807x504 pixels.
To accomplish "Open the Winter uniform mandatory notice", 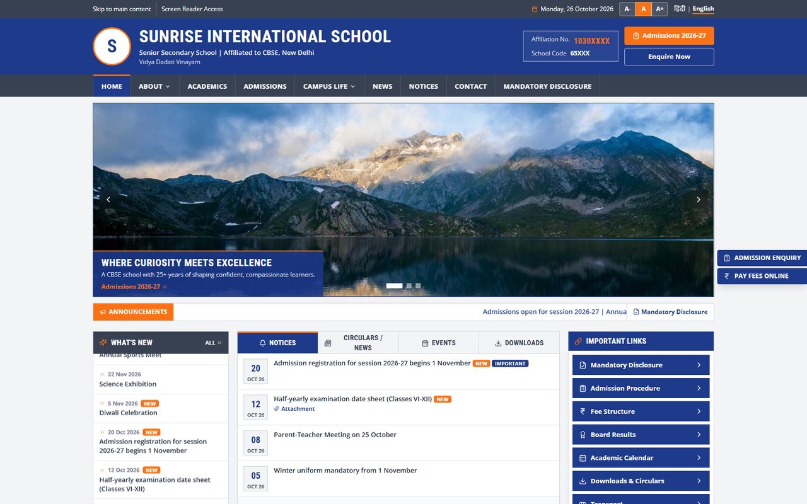I will click(x=345, y=471).
